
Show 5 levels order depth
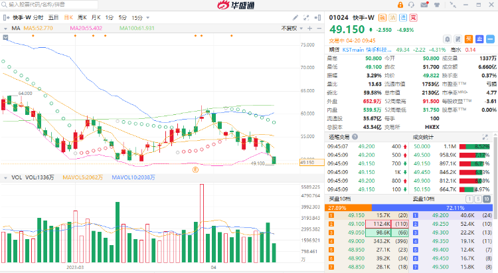coord(477,199)
